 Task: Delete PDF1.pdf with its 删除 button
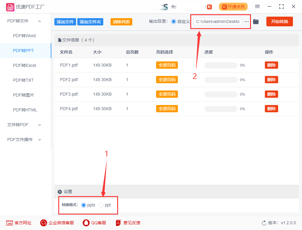tap(271, 65)
